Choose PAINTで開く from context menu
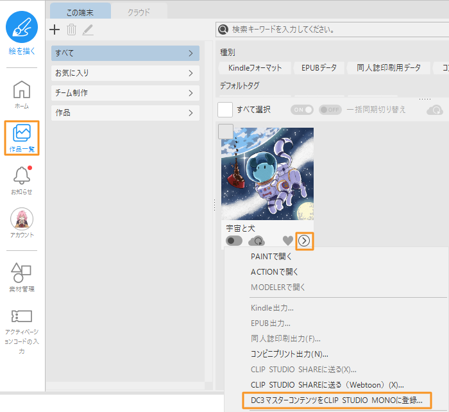Image resolution: width=449 pixels, height=412 pixels. tap(271, 257)
